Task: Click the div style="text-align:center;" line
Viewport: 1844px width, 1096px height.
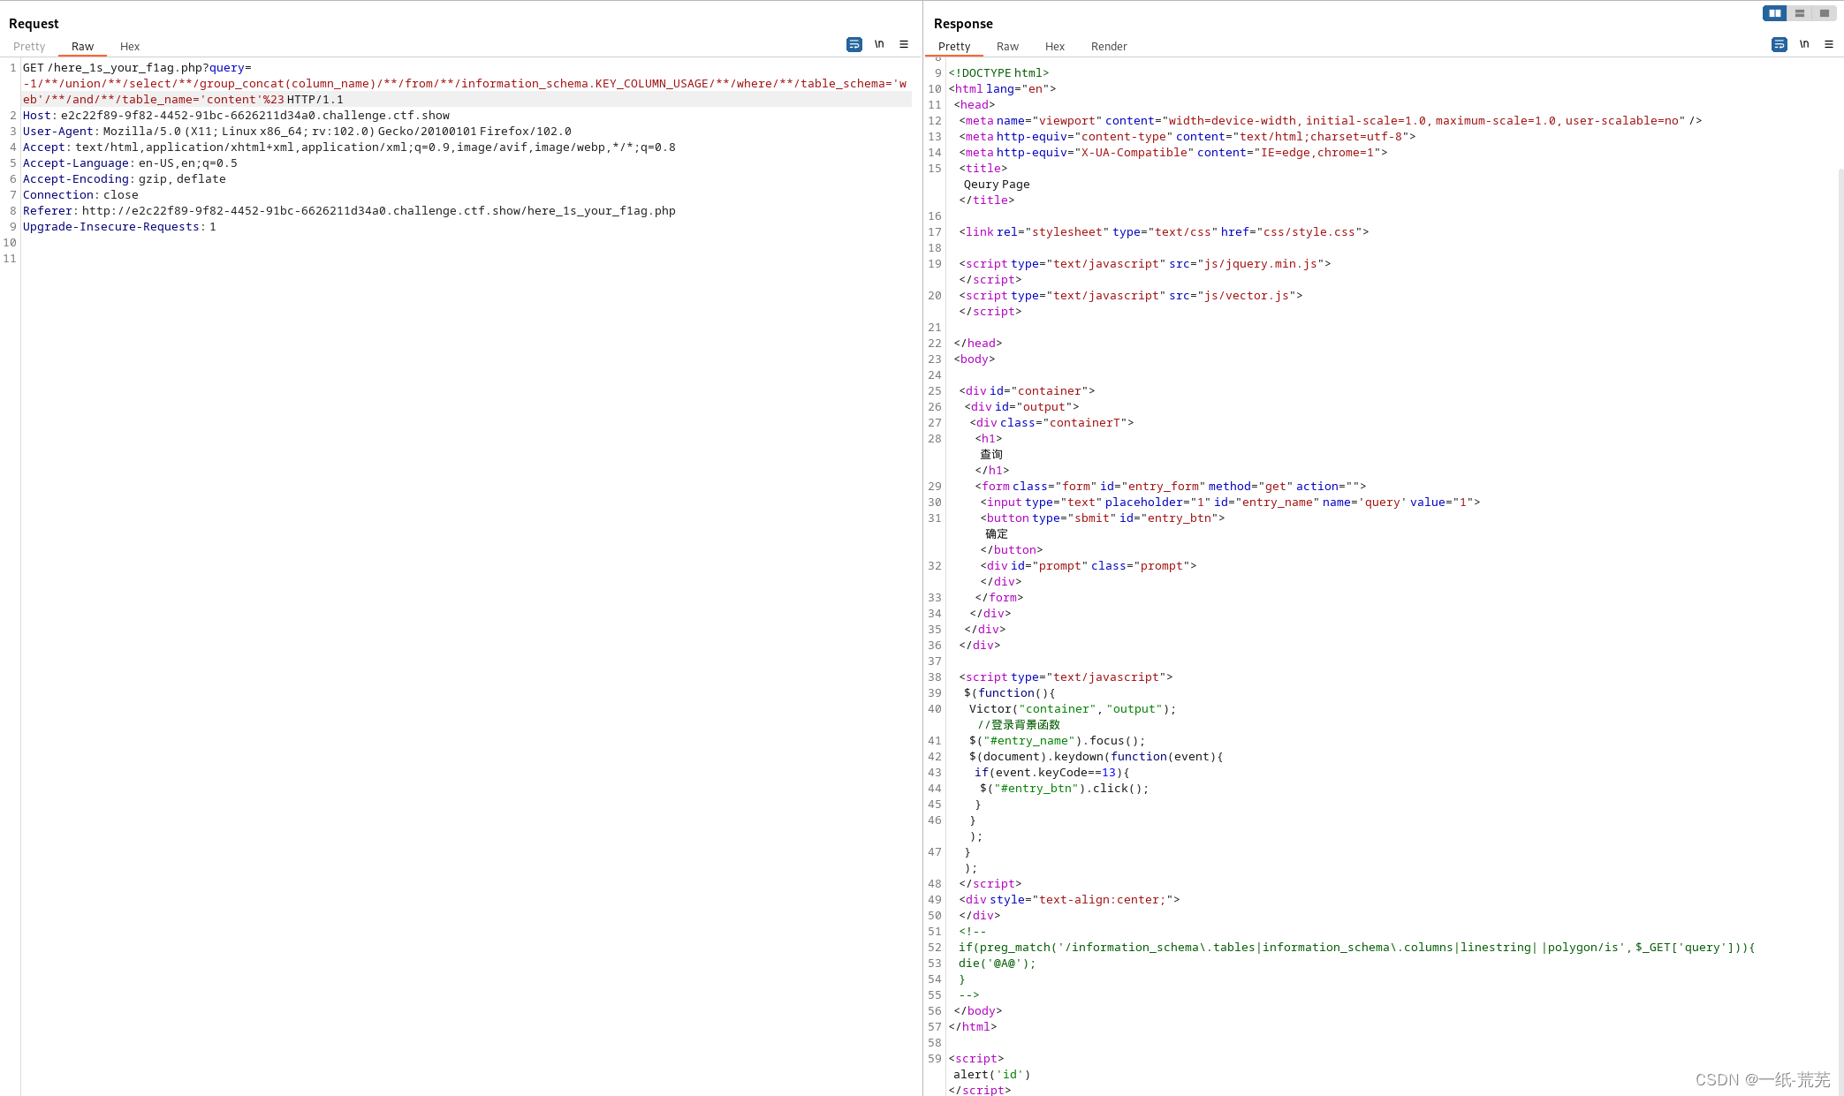Action: tap(1069, 900)
